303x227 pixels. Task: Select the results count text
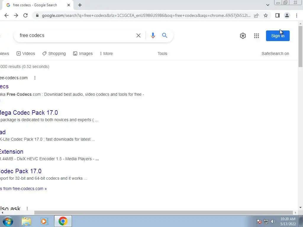25,67
